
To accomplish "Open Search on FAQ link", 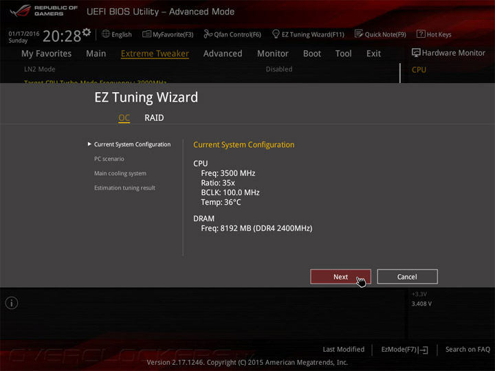I will (467, 349).
